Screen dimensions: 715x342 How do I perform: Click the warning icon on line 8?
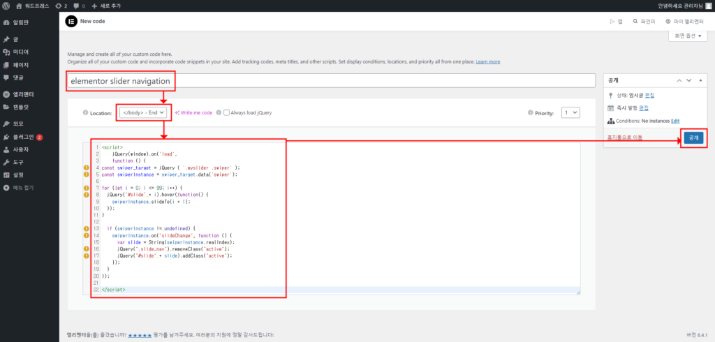[x=86, y=195]
